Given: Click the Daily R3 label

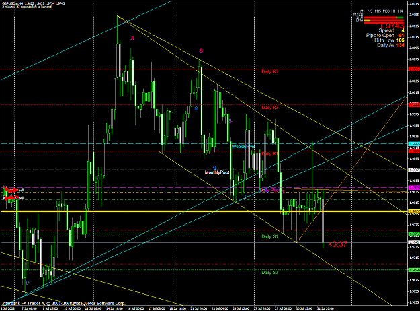Looking at the screenshot, I should coord(269,71).
